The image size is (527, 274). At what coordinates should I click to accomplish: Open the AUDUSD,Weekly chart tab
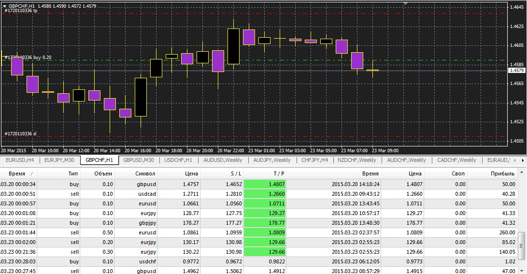223,160
